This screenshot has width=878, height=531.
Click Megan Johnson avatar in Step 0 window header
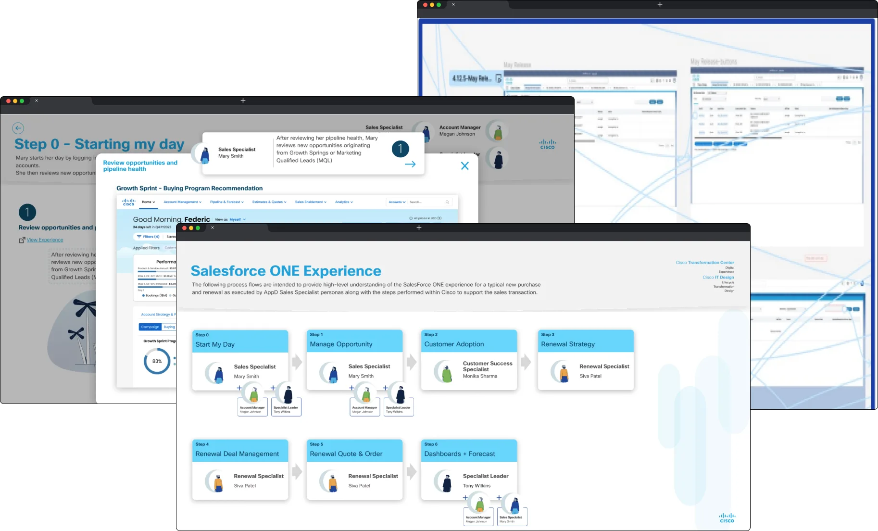click(x=498, y=131)
